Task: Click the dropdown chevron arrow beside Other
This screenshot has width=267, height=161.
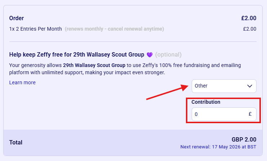Action: [x=249, y=86]
